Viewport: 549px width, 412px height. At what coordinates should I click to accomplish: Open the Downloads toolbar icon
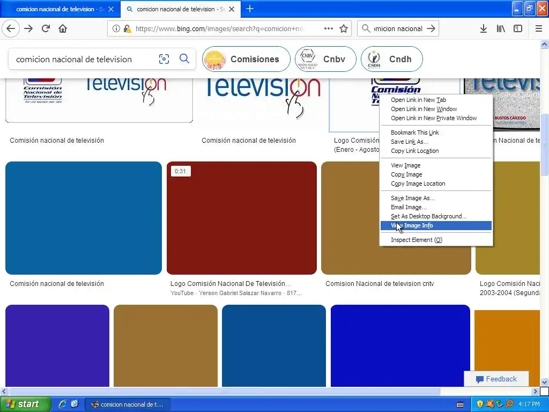483,29
